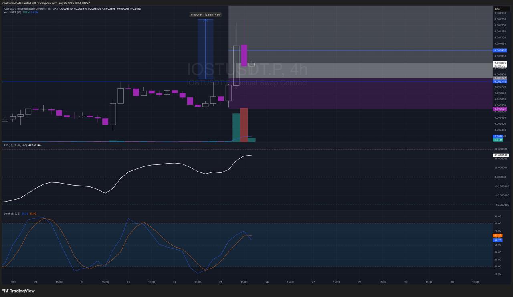Click the orange Stoch 63.32 value label
The image size is (513, 297).
497,236
